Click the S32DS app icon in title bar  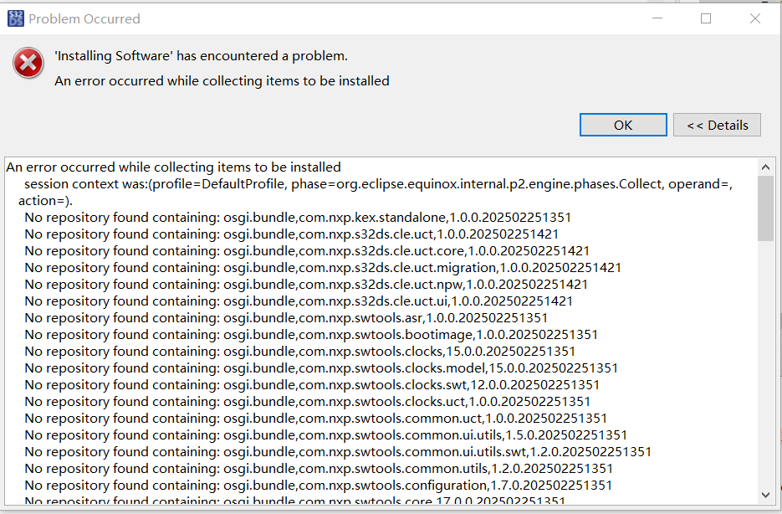pos(15,18)
